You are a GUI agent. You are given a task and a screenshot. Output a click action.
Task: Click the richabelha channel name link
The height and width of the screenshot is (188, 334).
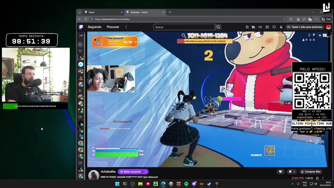pos(108,172)
